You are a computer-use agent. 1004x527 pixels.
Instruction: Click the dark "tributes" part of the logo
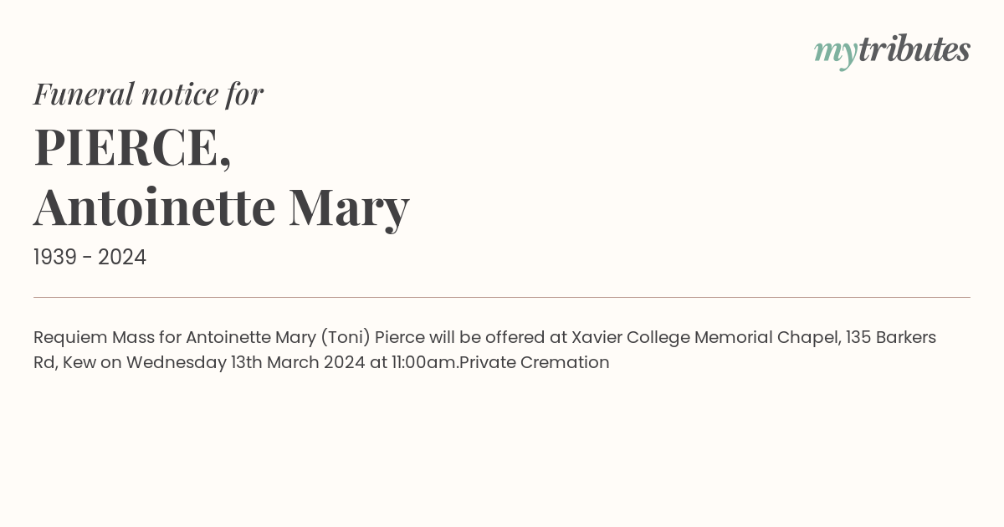(914, 49)
